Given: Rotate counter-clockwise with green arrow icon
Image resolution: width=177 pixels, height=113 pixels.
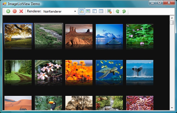Looking at the screenshot, I should click(x=118, y=11).
